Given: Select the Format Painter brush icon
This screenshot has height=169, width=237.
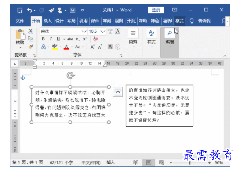Looking at the screenshot, I should click(31, 47).
